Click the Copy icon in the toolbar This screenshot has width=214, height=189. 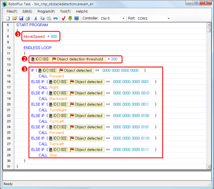pos(42,18)
